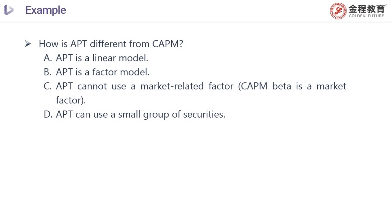The width and height of the screenshot is (392, 218).
Task: Click the wrapped word "factor)." of option C
Action: click(71, 100)
